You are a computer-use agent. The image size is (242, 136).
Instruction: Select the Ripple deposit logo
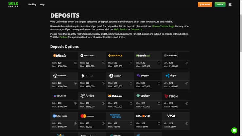(x=171, y=76)
